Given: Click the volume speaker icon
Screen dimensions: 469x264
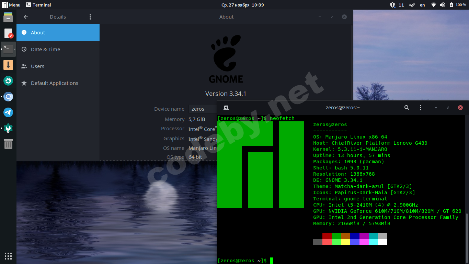Looking at the screenshot, I should coord(443,5).
